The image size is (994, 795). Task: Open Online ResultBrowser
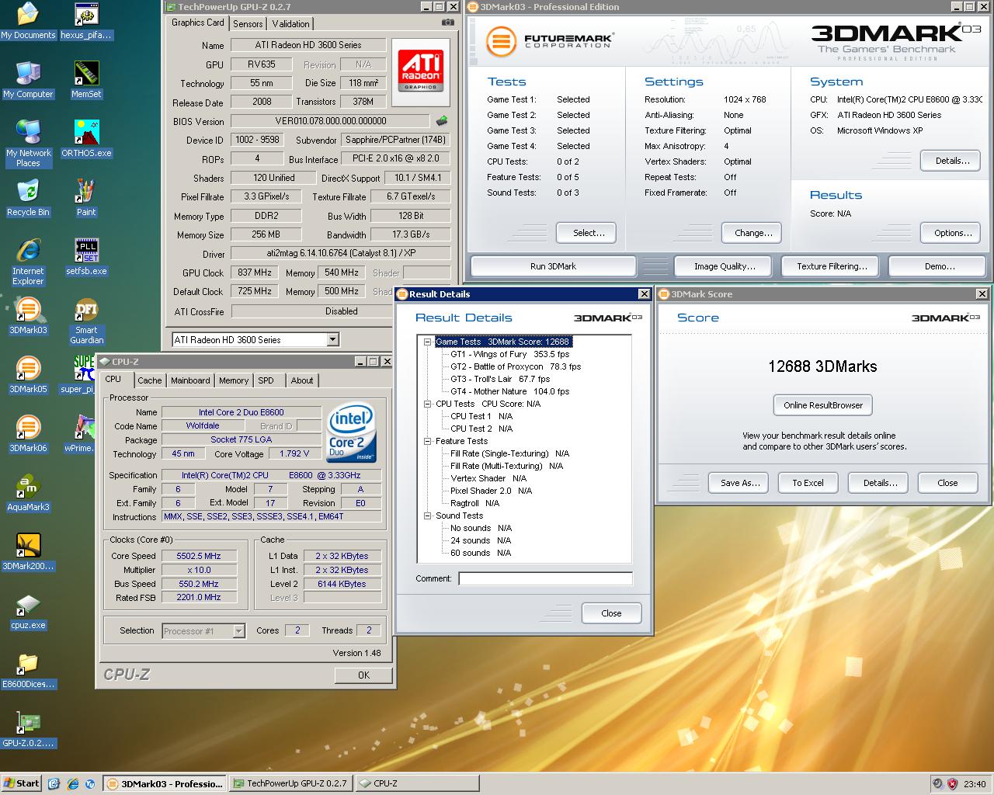[x=823, y=405]
